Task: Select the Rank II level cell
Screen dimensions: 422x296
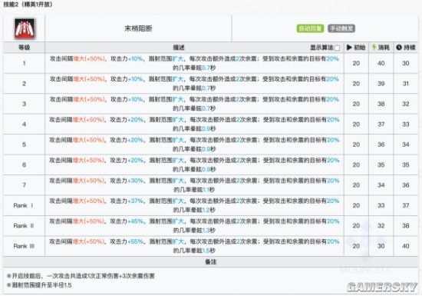Action: pos(24,225)
